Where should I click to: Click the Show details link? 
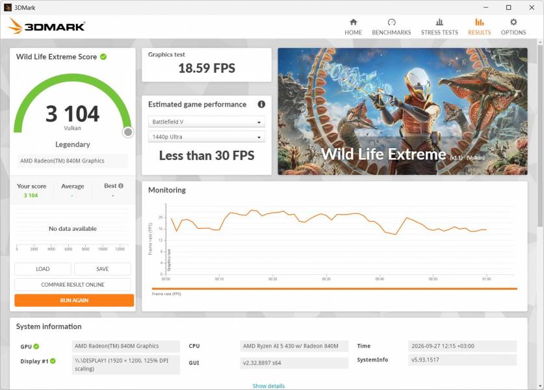(268, 386)
